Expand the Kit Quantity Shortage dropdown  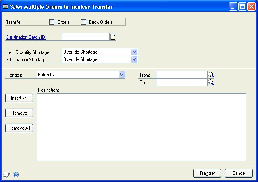134,59
